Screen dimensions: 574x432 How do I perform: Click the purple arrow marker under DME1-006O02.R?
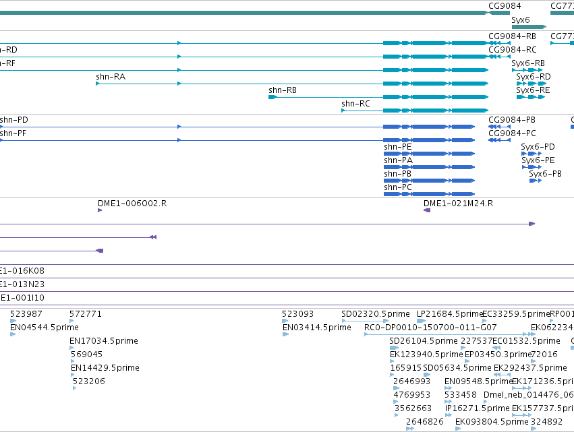(x=100, y=210)
